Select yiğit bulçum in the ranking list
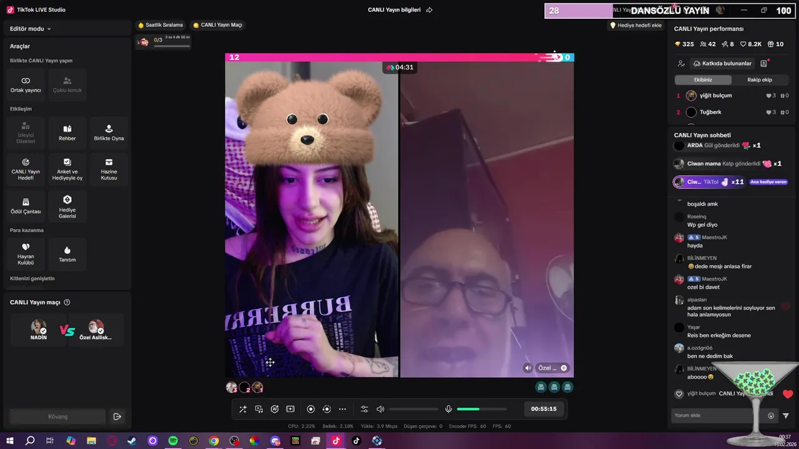 click(732, 95)
